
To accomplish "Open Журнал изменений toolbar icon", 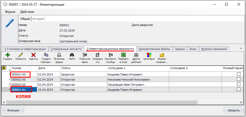I will coord(162,55).
